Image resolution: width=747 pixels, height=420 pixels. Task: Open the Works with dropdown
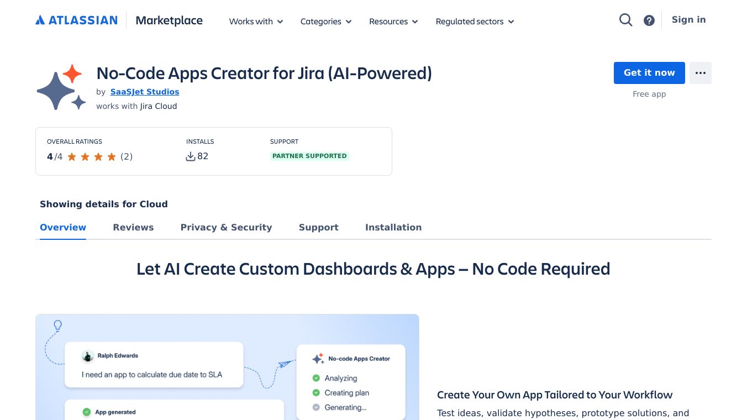point(255,22)
